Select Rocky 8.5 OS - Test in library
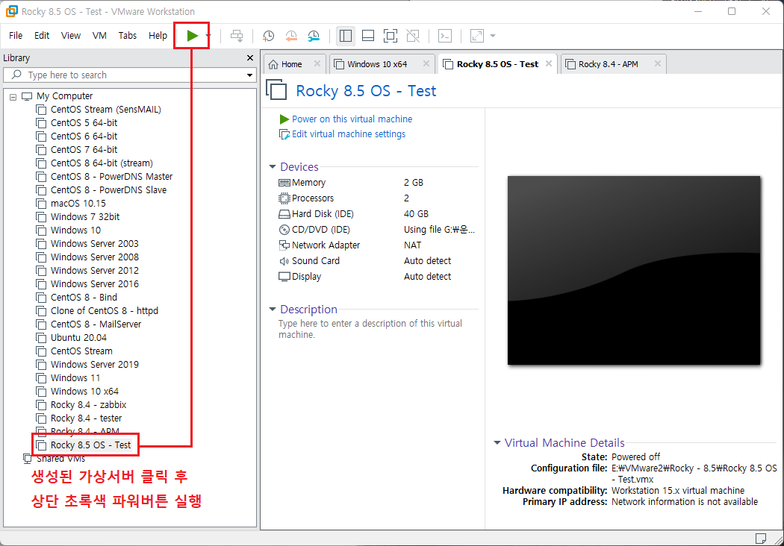The height and width of the screenshot is (546, 784). (x=90, y=445)
